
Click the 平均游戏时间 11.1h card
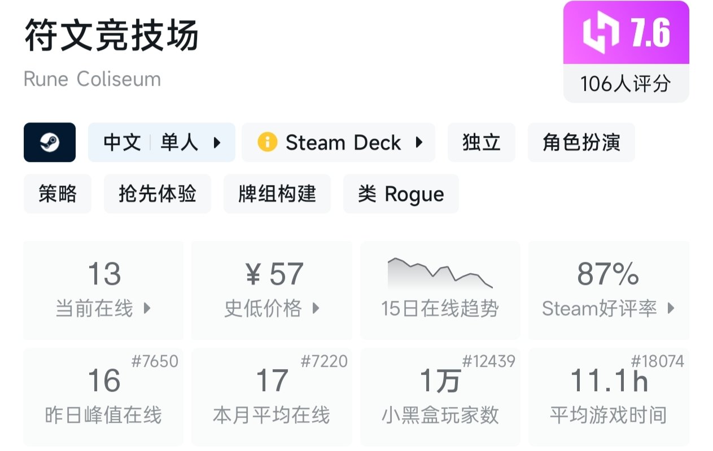[x=608, y=397]
